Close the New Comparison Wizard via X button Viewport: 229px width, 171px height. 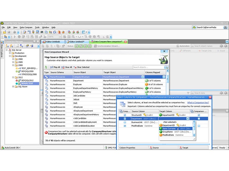(x=164, y=51)
